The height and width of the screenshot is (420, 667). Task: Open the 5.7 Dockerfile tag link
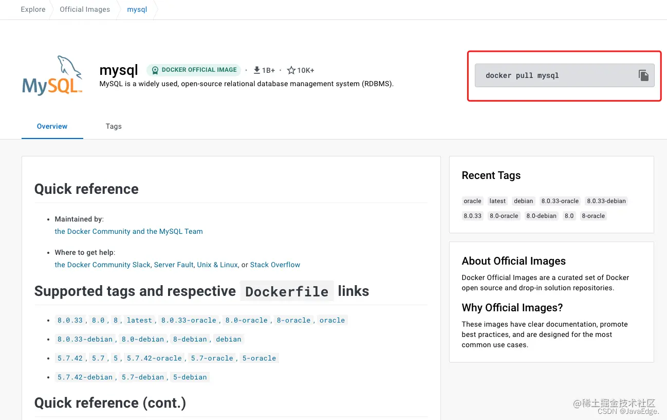click(98, 358)
